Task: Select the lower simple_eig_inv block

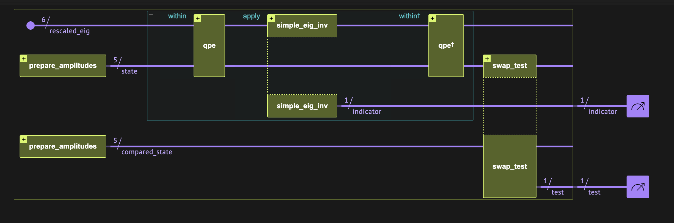Action: click(302, 106)
